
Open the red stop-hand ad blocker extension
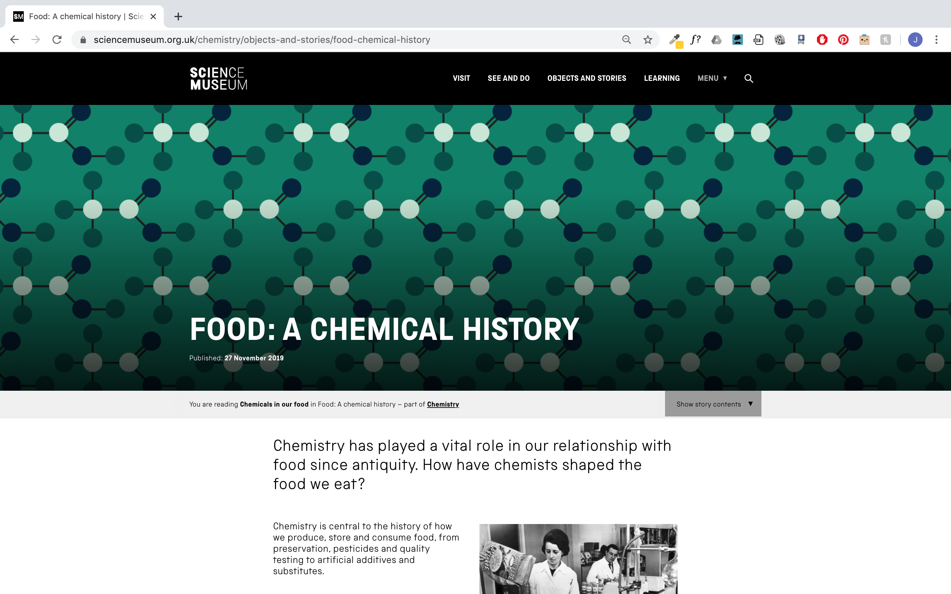(x=822, y=40)
